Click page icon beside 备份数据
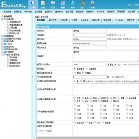Screen dimensions: 139x139 click(x=8, y=57)
